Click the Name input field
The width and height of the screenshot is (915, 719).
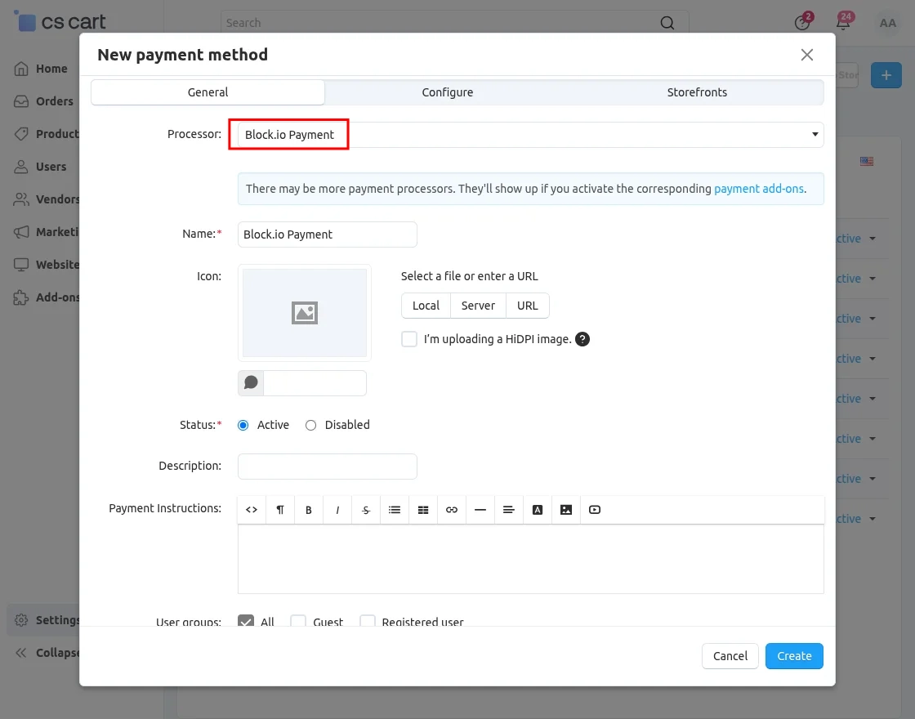pos(328,234)
